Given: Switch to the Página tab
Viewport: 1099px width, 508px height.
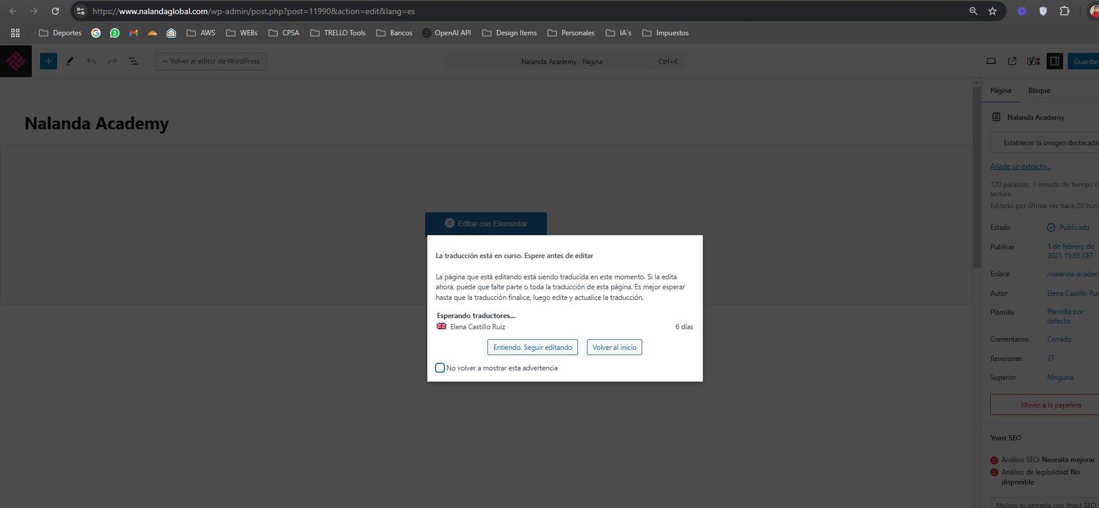Looking at the screenshot, I should [x=1001, y=91].
